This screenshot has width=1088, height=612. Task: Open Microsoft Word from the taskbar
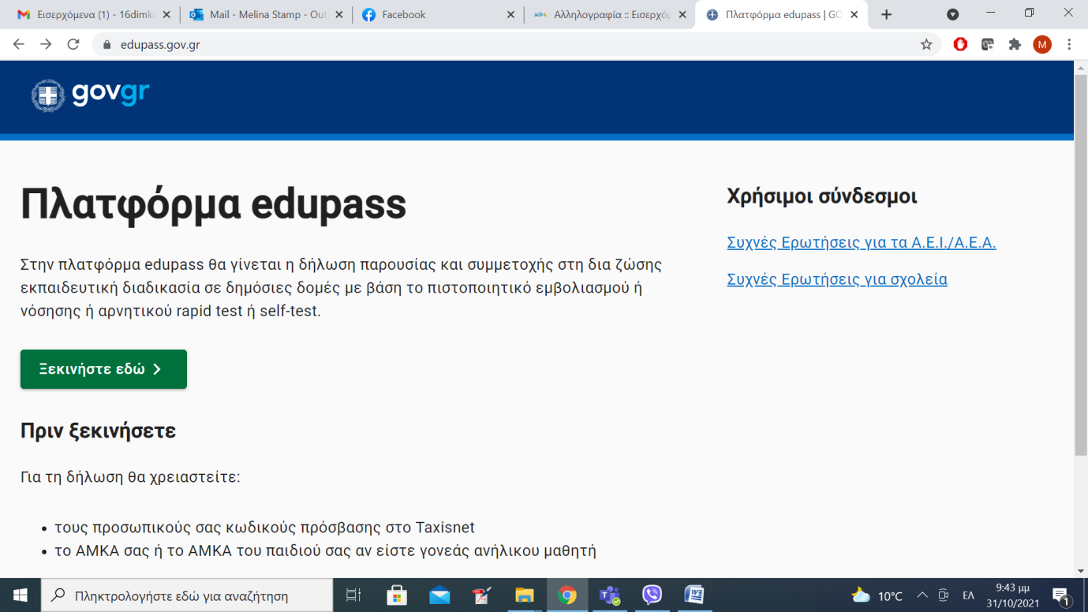694,595
